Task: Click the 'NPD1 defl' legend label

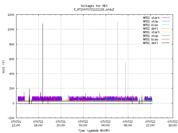Action: pyautogui.click(x=150, y=43)
